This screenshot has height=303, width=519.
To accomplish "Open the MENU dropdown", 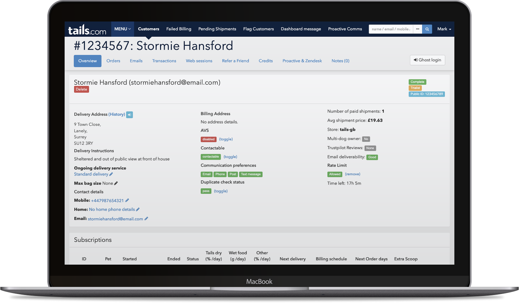I will pos(122,29).
